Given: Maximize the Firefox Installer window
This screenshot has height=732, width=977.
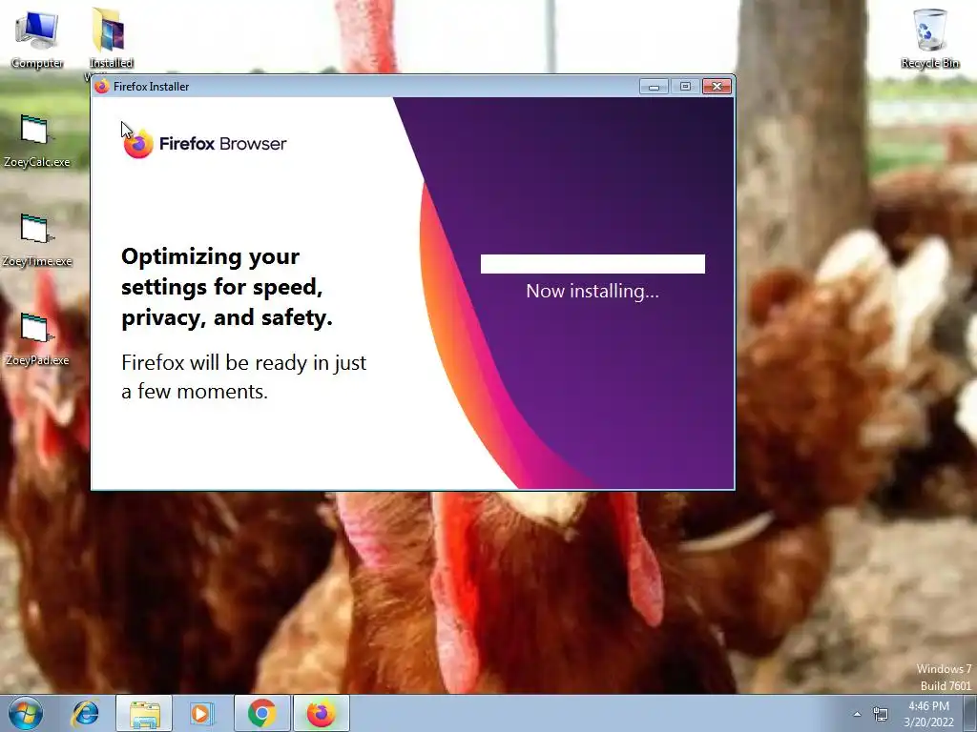Looking at the screenshot, I should (685, 87).
